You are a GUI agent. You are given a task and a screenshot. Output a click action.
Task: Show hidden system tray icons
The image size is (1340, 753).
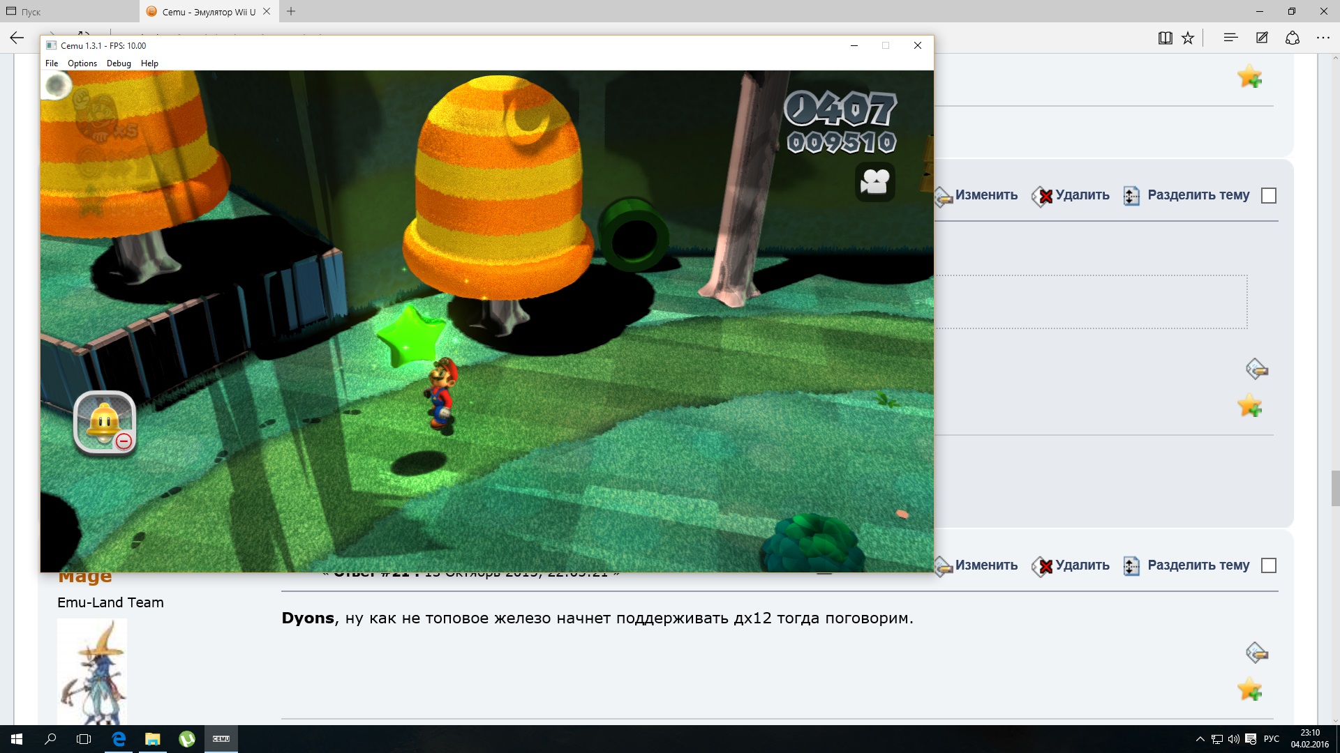[x=1200, y=739]
